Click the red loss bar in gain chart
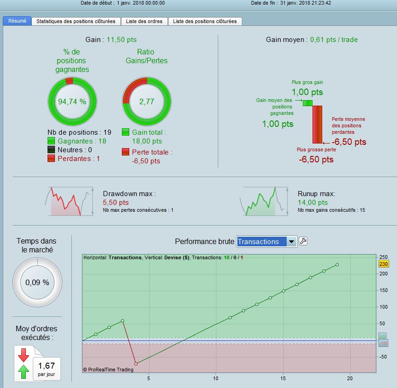Viewport: 397px width, 388px height. [318, 125]
